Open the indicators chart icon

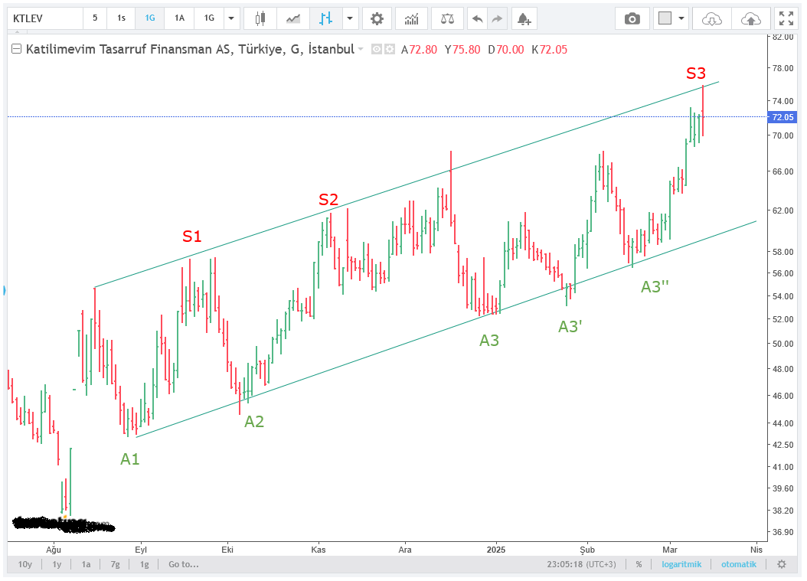point(411,18)
